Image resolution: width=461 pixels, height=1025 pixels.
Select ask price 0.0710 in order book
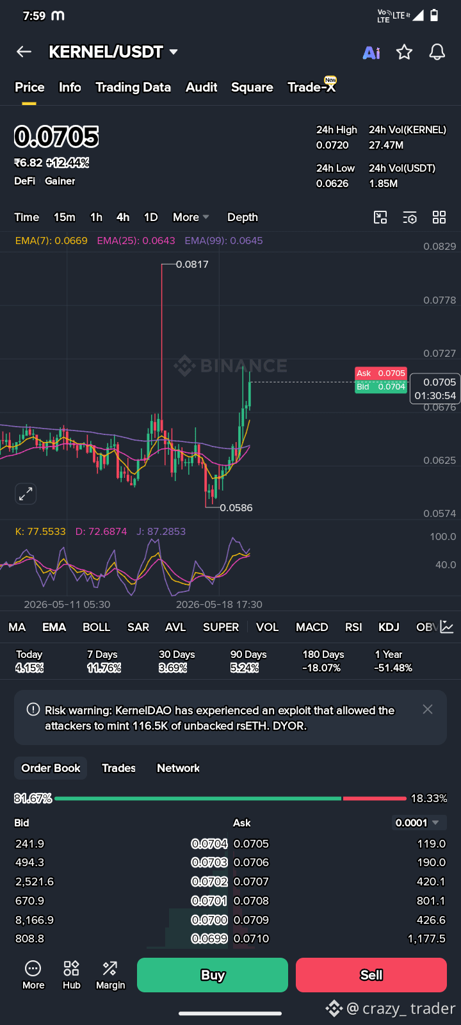[x=252, y=939]
